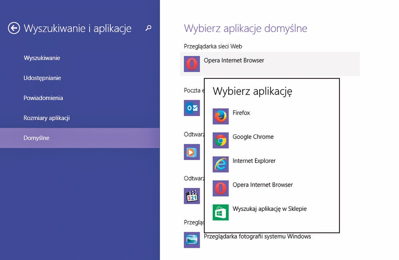This screenshot has width=399, height=260.
Task: Go back using the circled arrow
Action: pos(14,28)
